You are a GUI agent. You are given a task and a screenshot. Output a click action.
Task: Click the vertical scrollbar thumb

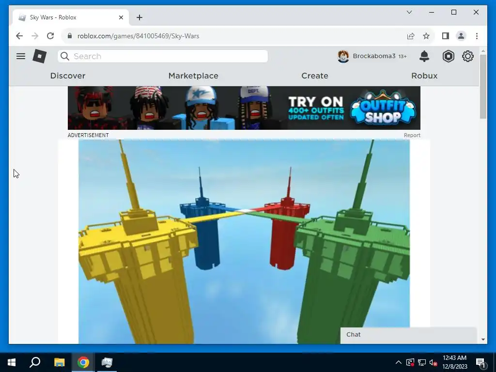[483, 86]
